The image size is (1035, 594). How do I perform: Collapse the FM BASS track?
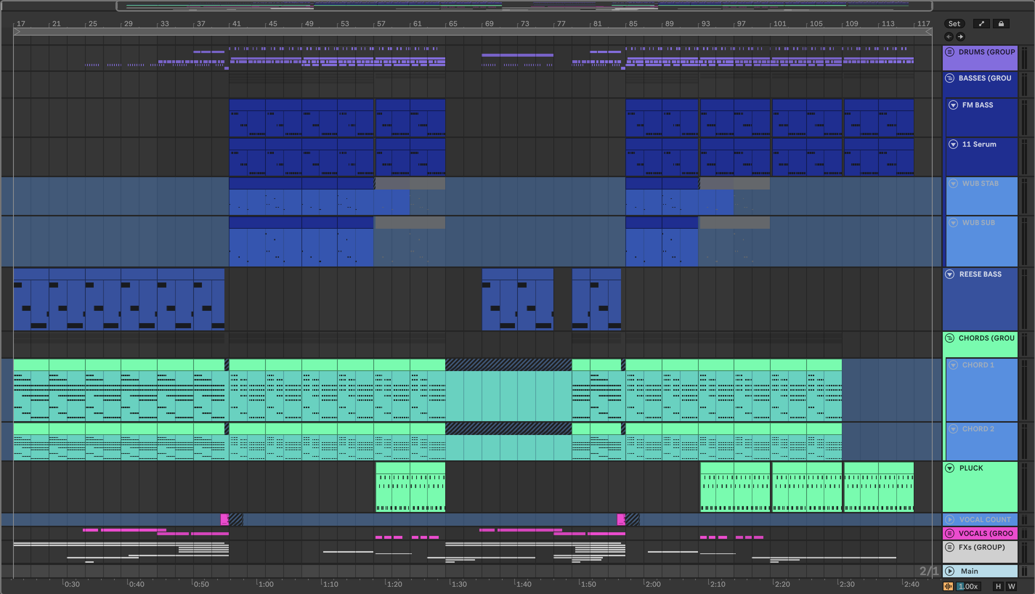point(953,105)
